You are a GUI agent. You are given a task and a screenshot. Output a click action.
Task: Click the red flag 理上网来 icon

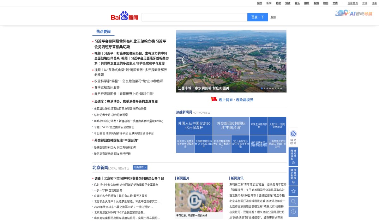pyautogui.click(x=214, y=99)
